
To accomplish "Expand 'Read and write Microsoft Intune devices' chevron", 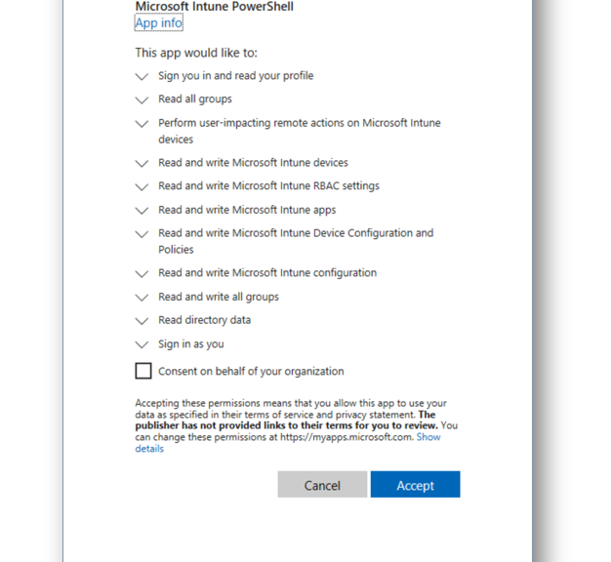I will tap(142, 164).
